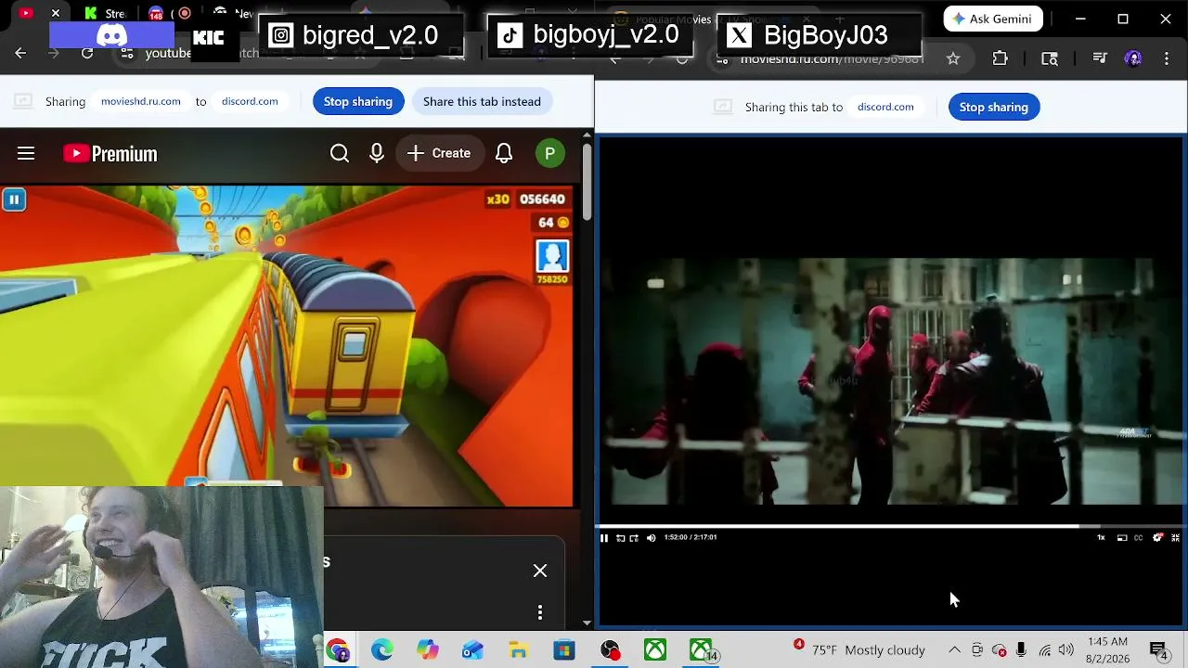This screenshot has height=668, width=1188.
Task: Change the movie playback speed 1x
Action: pos(1102,537)
